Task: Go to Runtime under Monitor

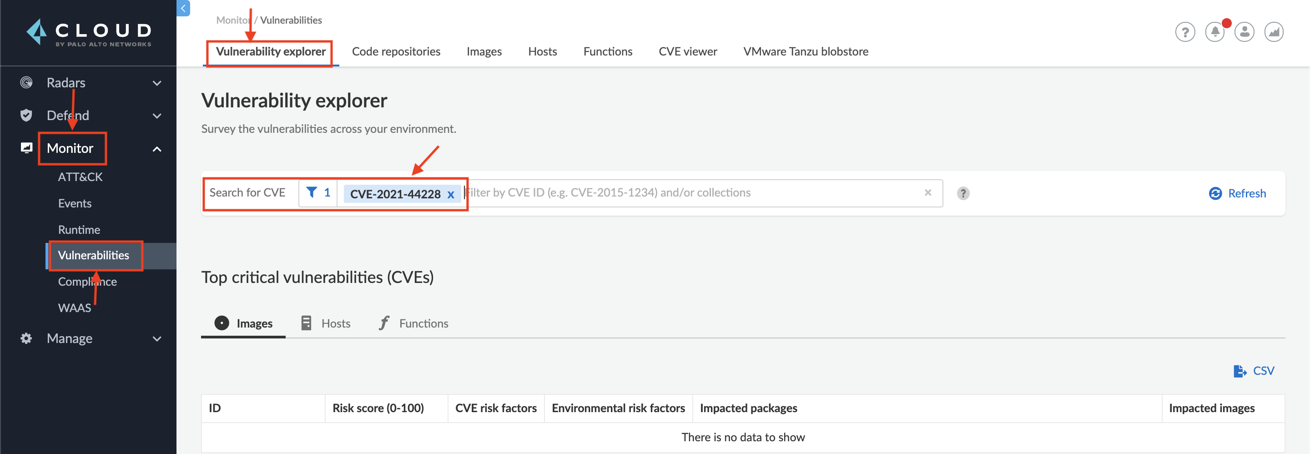Action: tap(79, 230)
